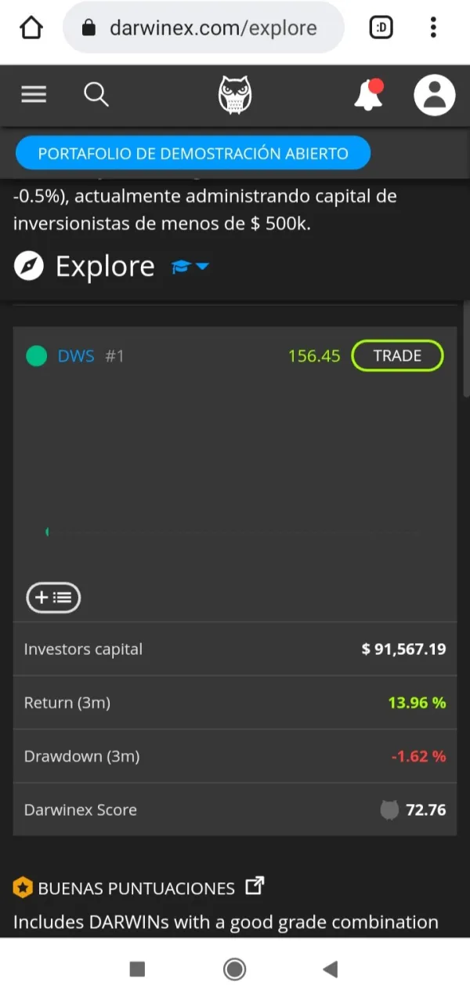
Task: Open the hamburger navigation menu
Action: pyautogui.click(x=34, y=95)
